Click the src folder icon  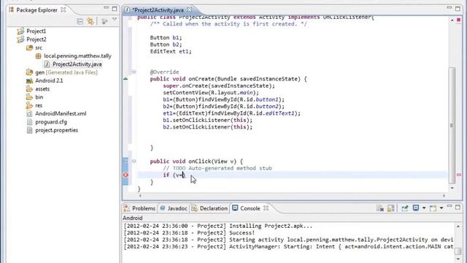pyautogui.click(x=29, y=47)
